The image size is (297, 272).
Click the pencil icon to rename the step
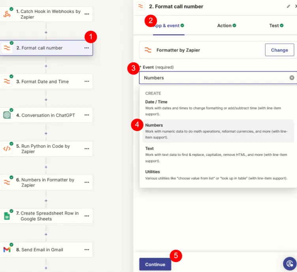288,6
